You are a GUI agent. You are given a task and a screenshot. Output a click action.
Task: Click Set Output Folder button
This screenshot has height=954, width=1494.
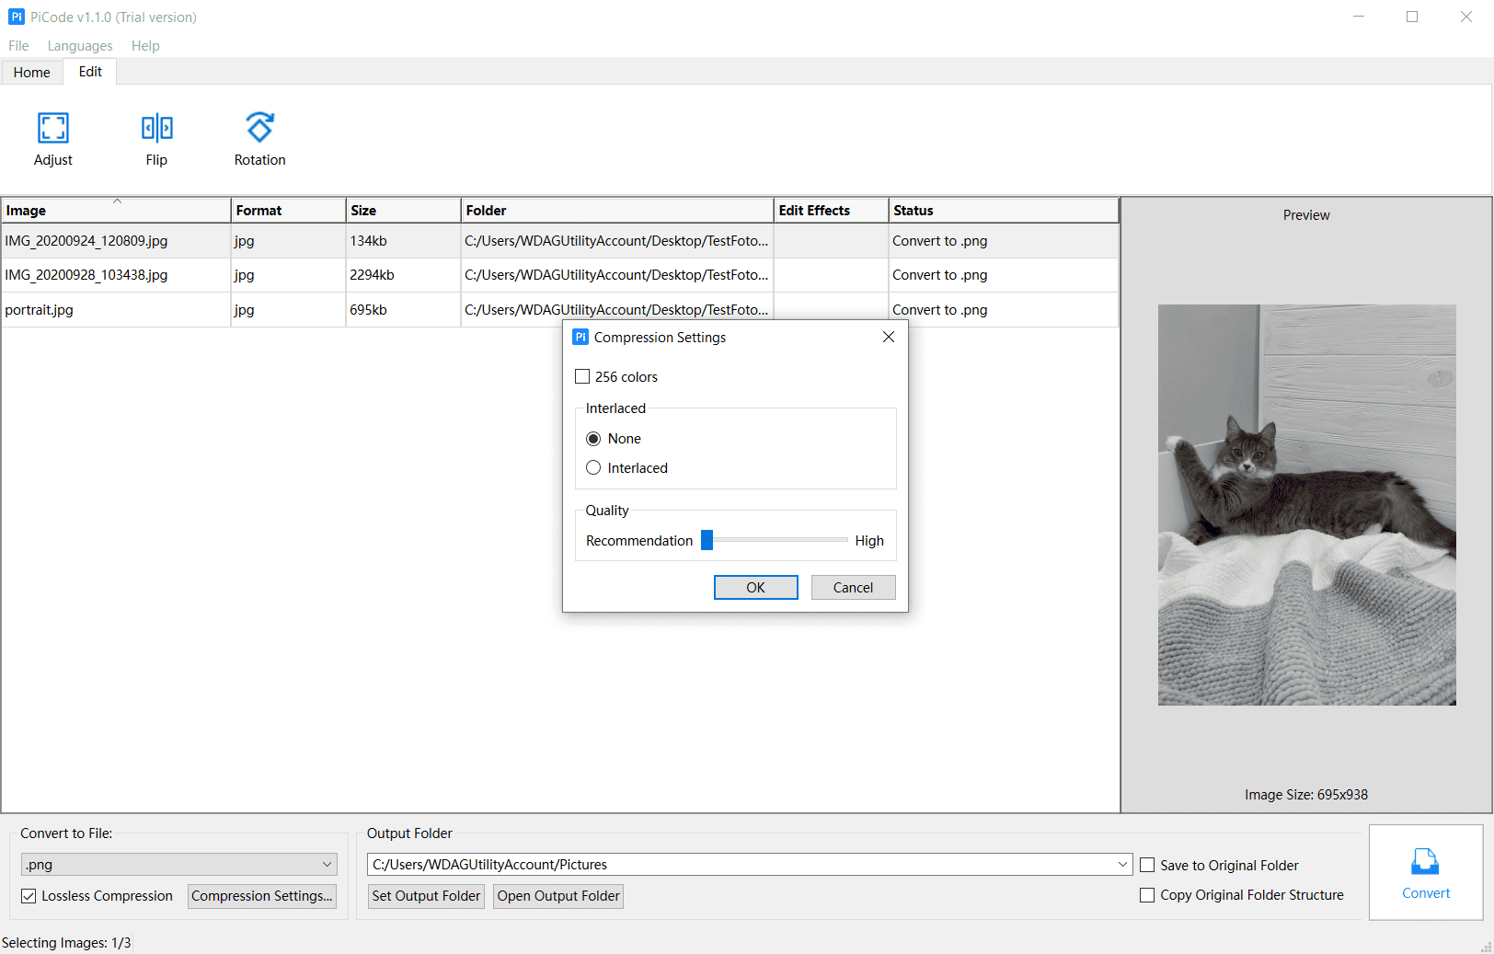pos(426,896)
